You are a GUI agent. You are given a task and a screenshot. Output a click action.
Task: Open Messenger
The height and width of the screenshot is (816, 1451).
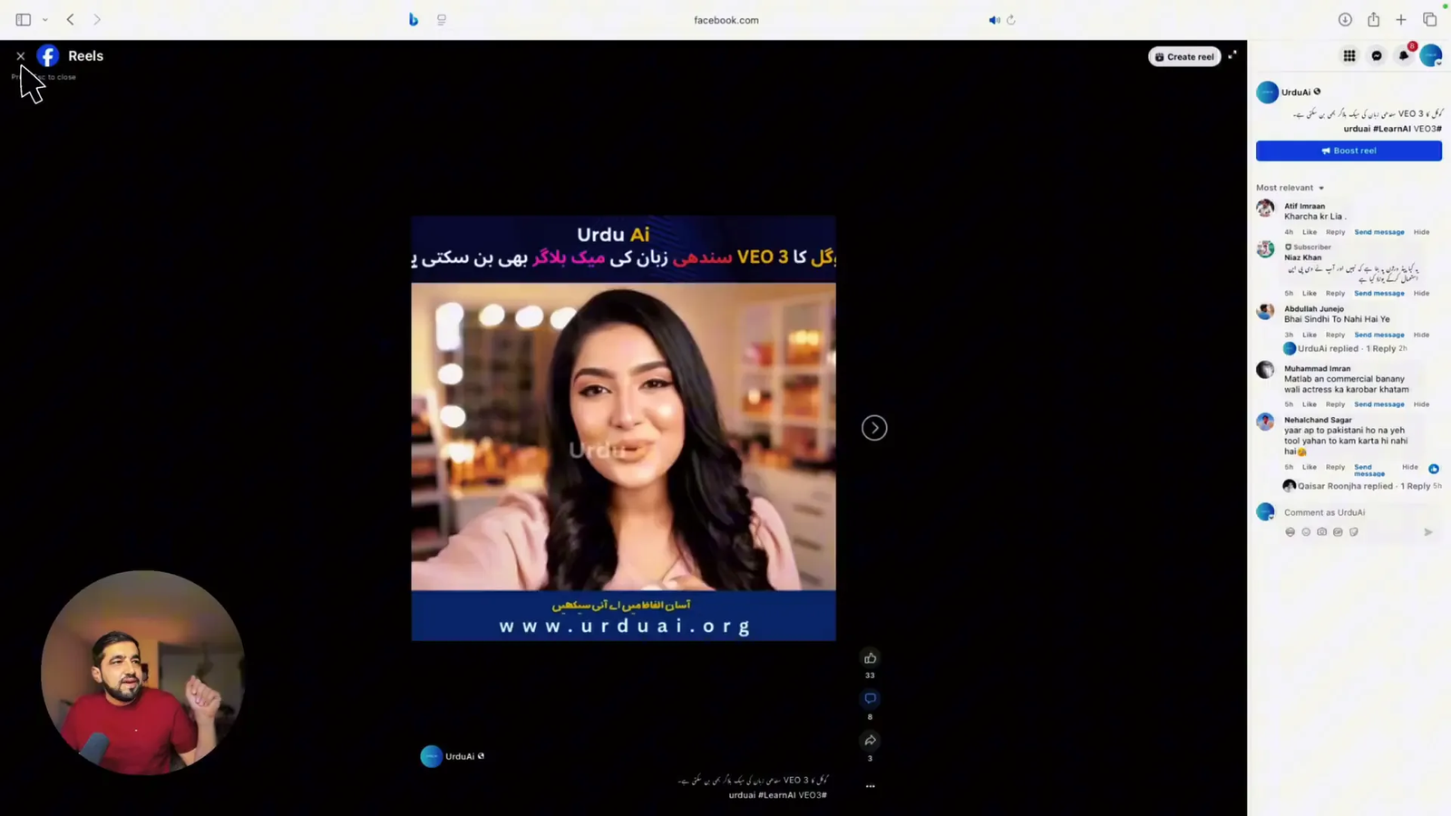click(x=1377, y=56)
